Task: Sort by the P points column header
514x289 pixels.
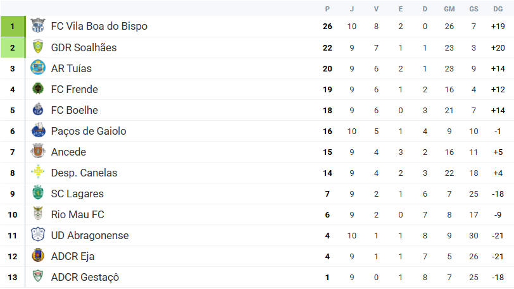Action: [x=327, y=9]
